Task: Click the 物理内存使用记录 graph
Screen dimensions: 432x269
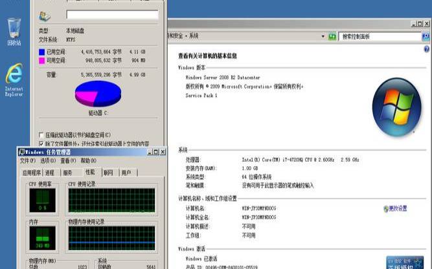Action: click(111, 238)
